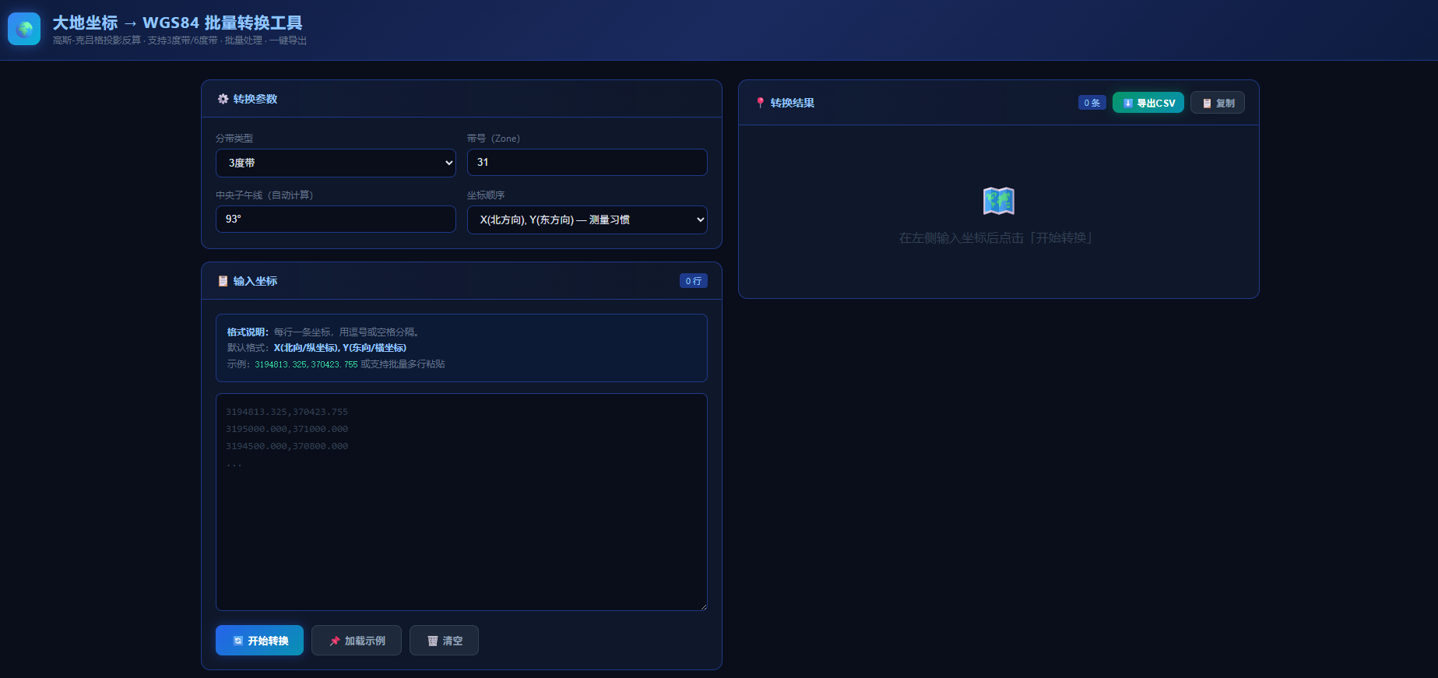Screen dimensions: 1438x678
Task: Click the pin icon beside 转换结果
Action: tap(761, 103)
